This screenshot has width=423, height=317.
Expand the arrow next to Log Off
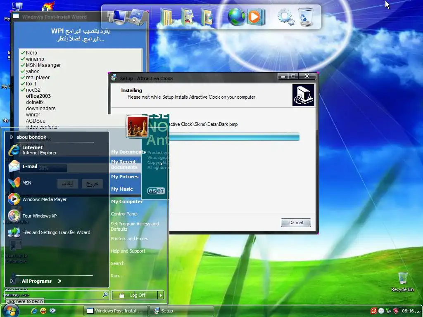click(161, 295)
